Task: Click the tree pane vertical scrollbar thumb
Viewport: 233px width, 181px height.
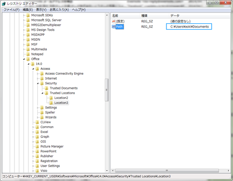Action: pos(107,90)
